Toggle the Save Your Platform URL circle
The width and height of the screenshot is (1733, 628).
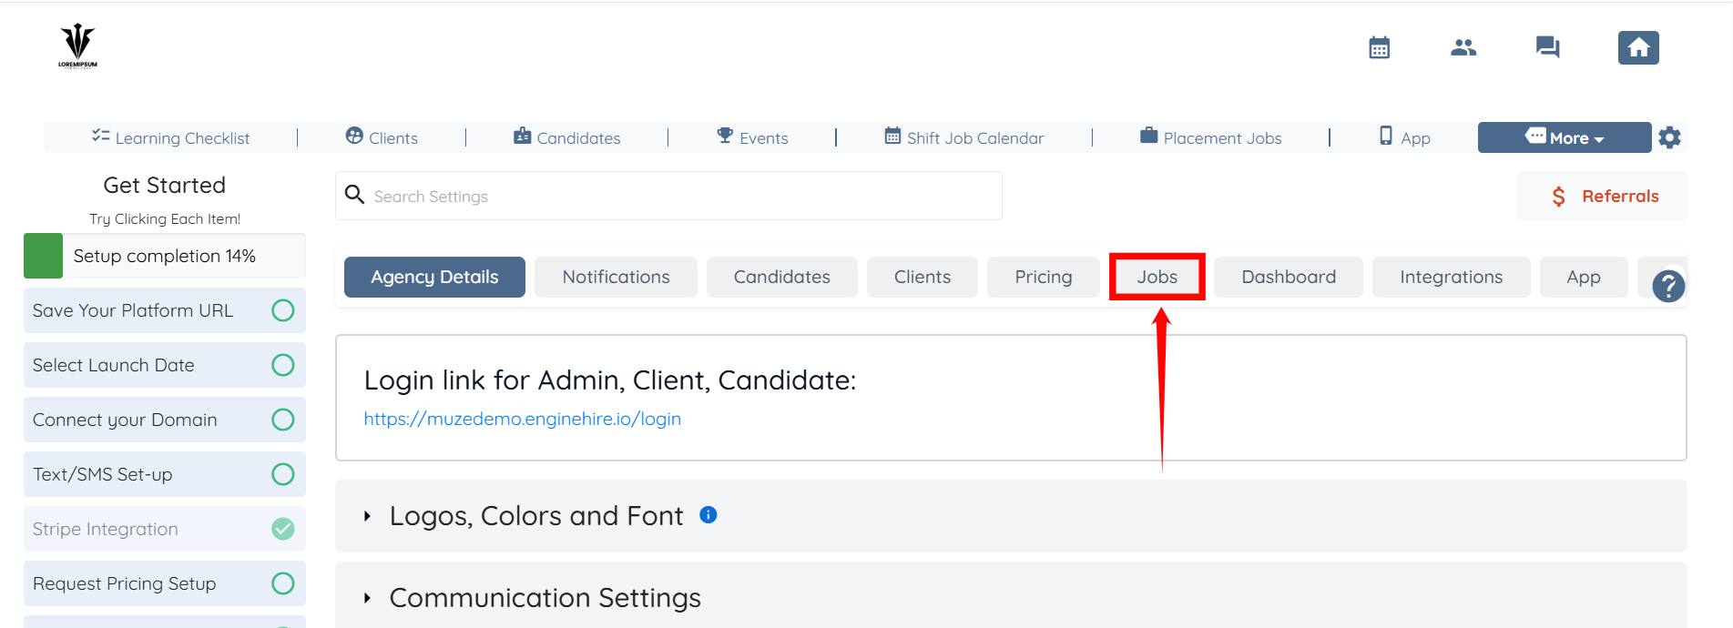coord(283,310)
